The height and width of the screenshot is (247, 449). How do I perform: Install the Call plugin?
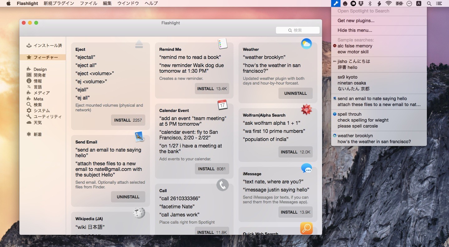212,231
